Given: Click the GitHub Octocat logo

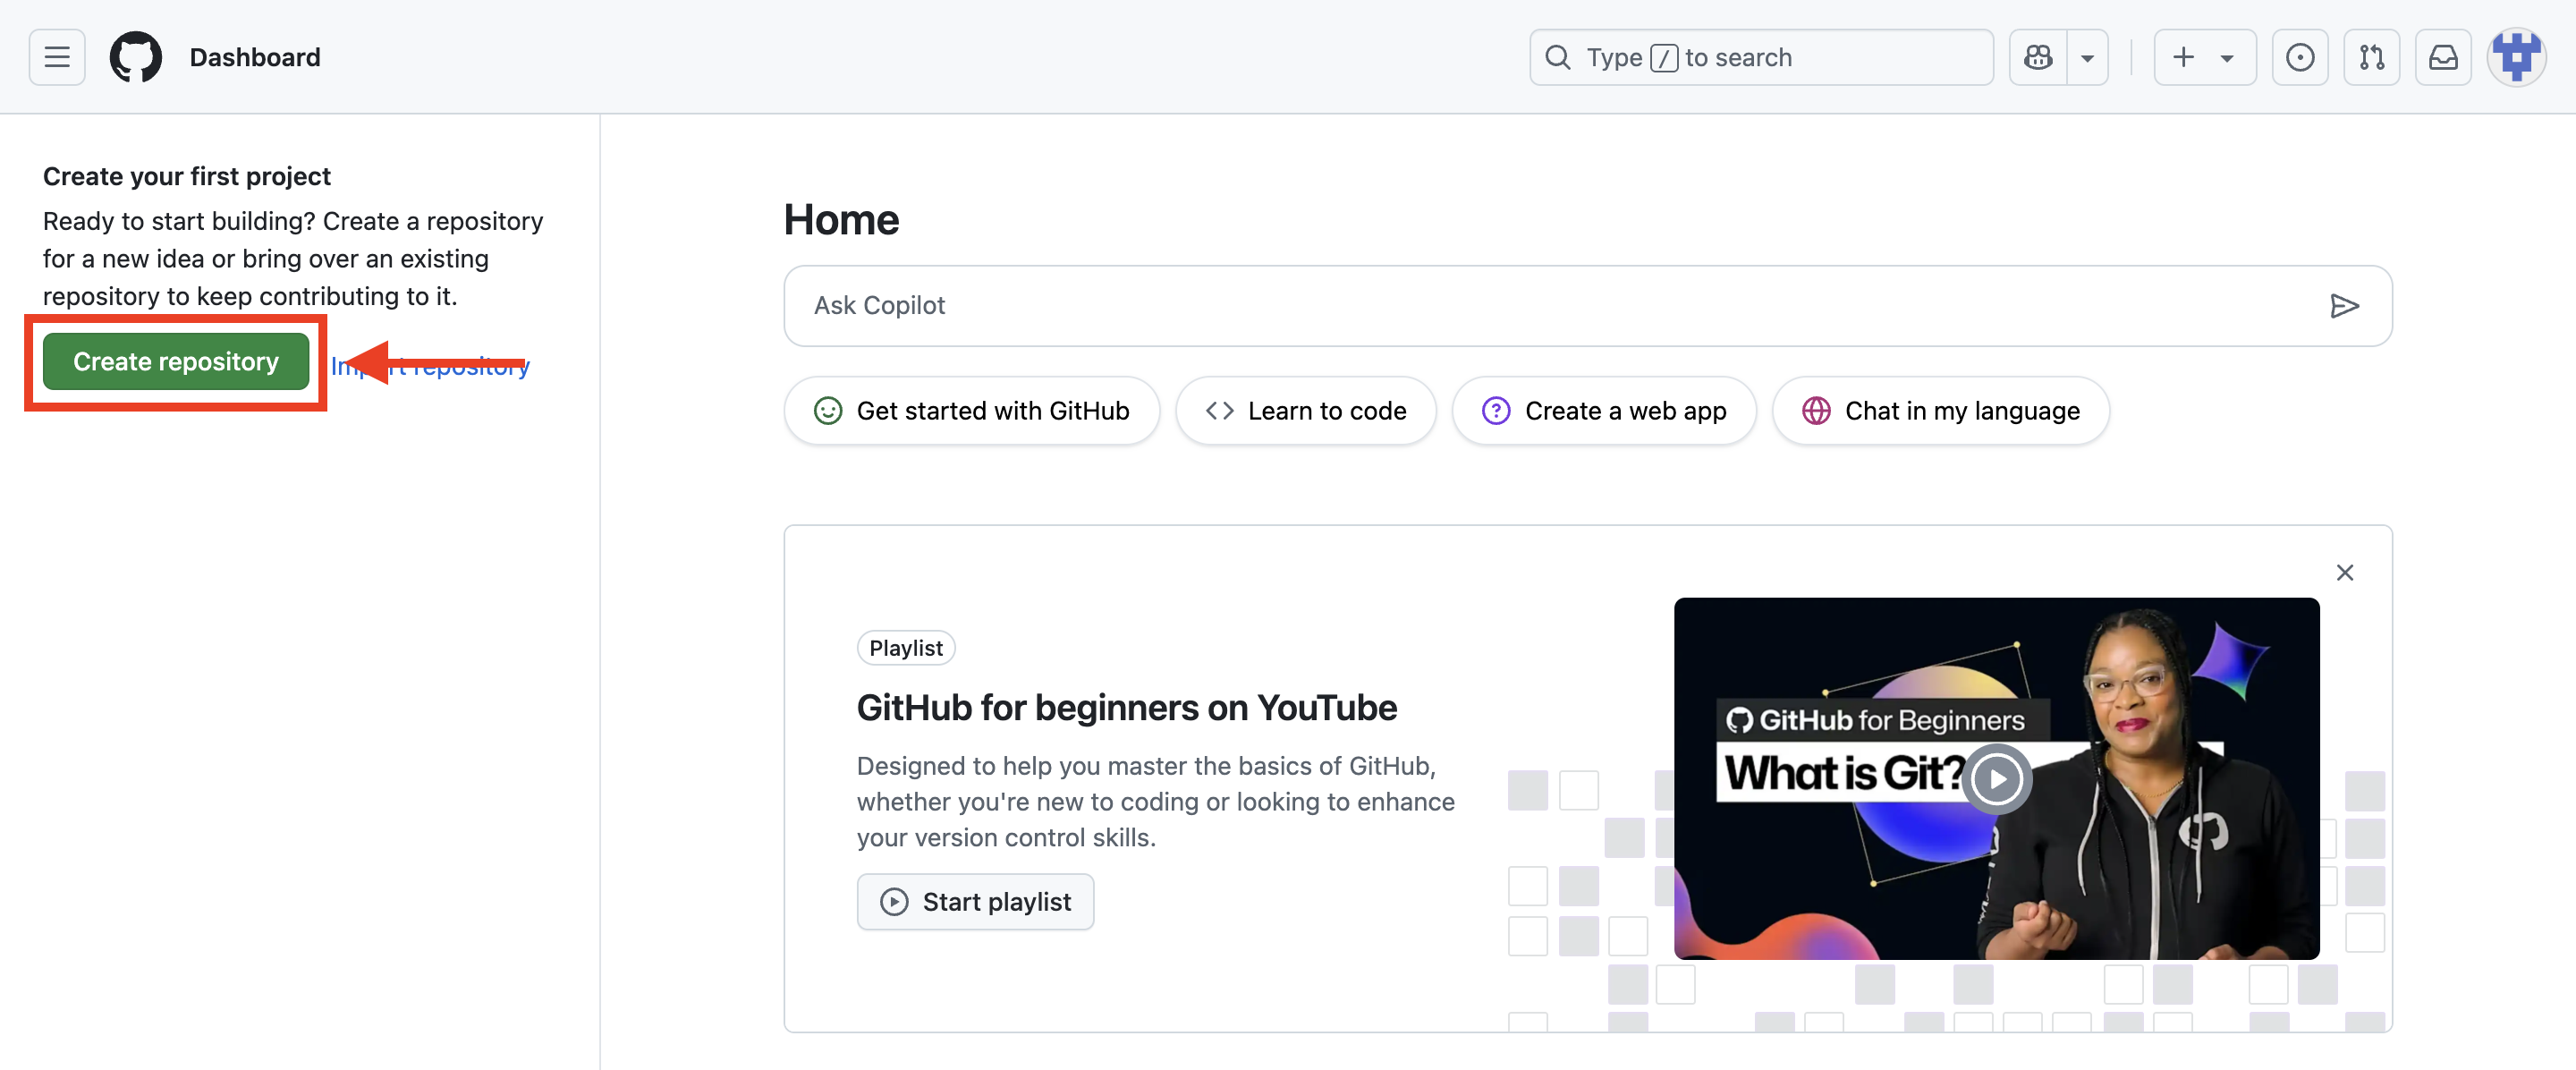Looking at the screenshot, I should (x=135, y=57).
